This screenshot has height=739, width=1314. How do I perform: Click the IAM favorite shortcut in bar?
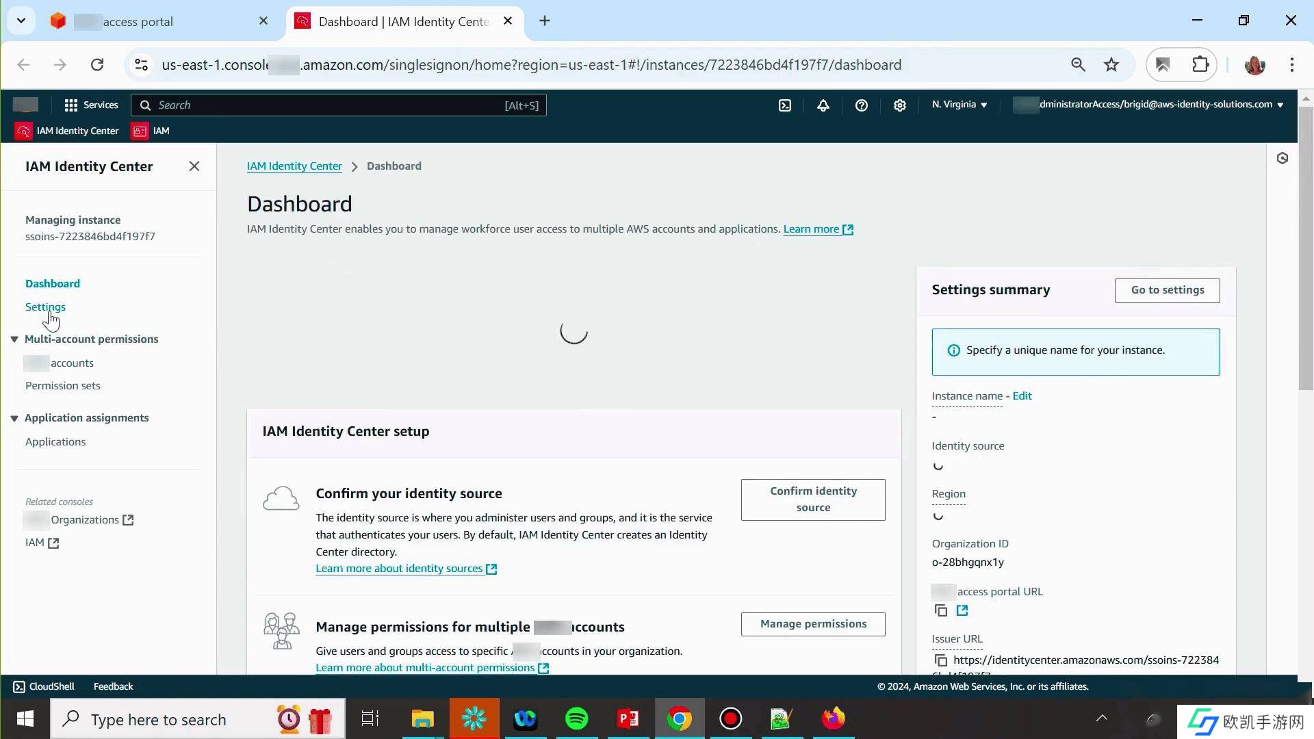point(151,131)
